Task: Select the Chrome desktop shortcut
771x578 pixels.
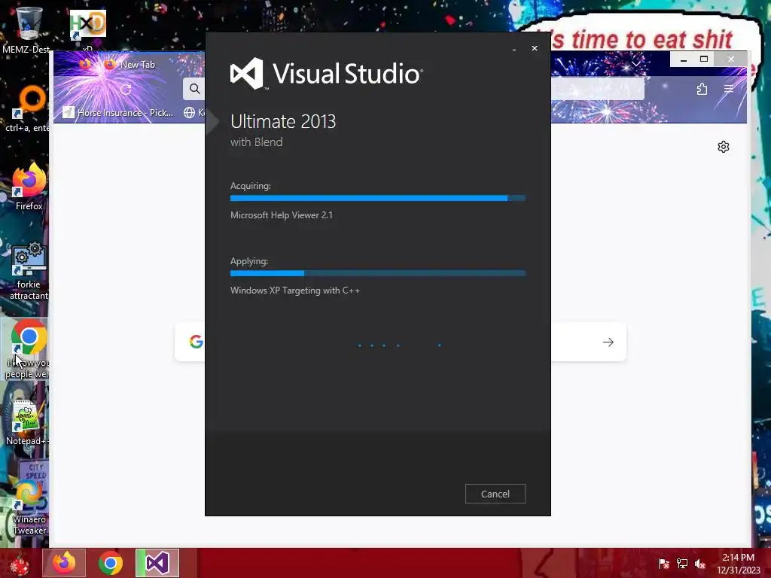Action: pyautogui.click(x=29, y=349)
